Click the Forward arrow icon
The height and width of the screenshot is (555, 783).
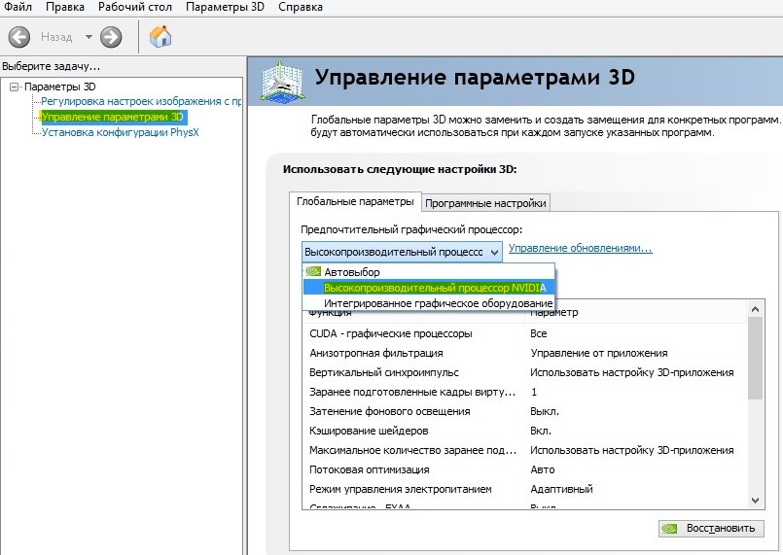click(x=111, y=37)
